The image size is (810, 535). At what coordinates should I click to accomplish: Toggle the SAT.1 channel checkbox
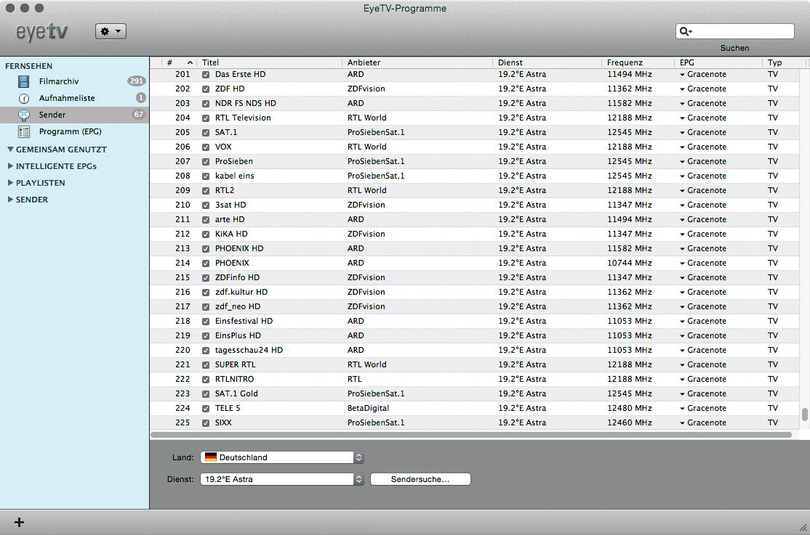click(x=206, y=132)
